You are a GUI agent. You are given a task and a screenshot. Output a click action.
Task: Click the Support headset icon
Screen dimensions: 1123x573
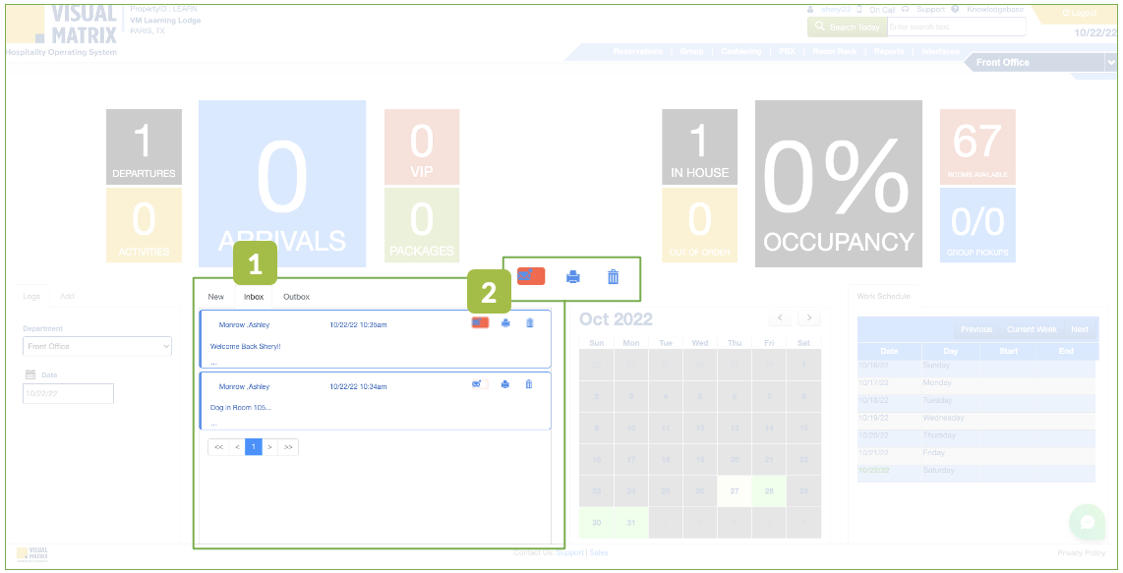(x=905, y=10)
